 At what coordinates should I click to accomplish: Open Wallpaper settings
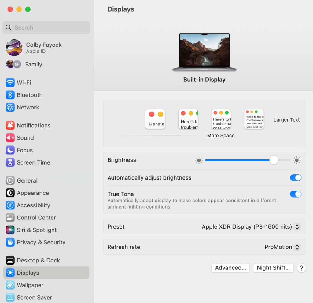(x=46, y=285)
